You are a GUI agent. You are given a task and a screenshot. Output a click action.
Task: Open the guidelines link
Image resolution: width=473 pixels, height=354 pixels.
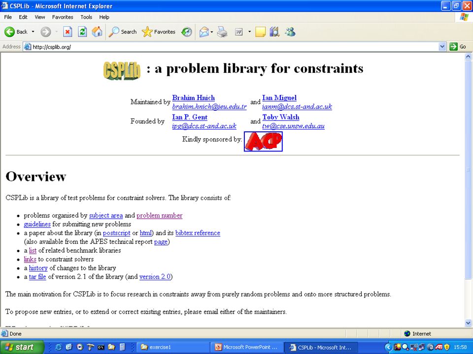(37, 224)
